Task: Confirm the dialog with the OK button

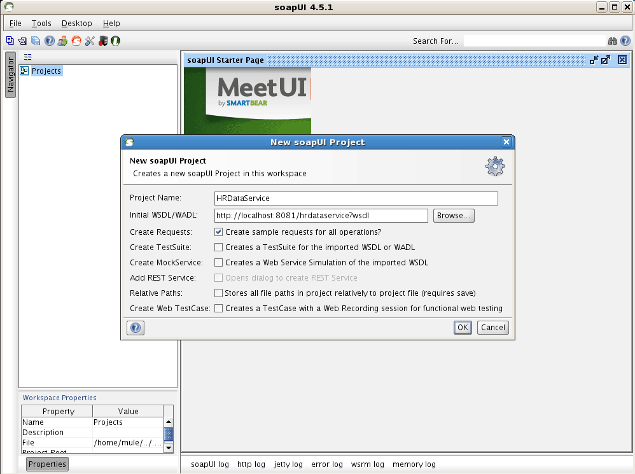Action: 463,328
